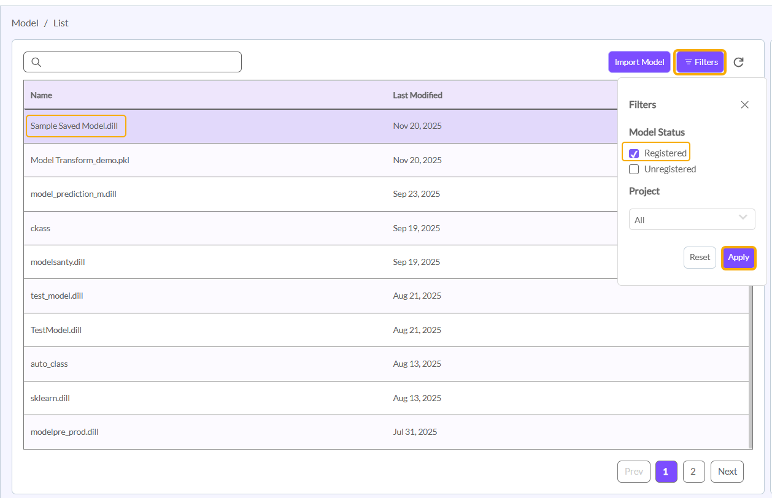
Task: Sort by the Name column header
Action: pyautogui.click(x=41, y=95)
